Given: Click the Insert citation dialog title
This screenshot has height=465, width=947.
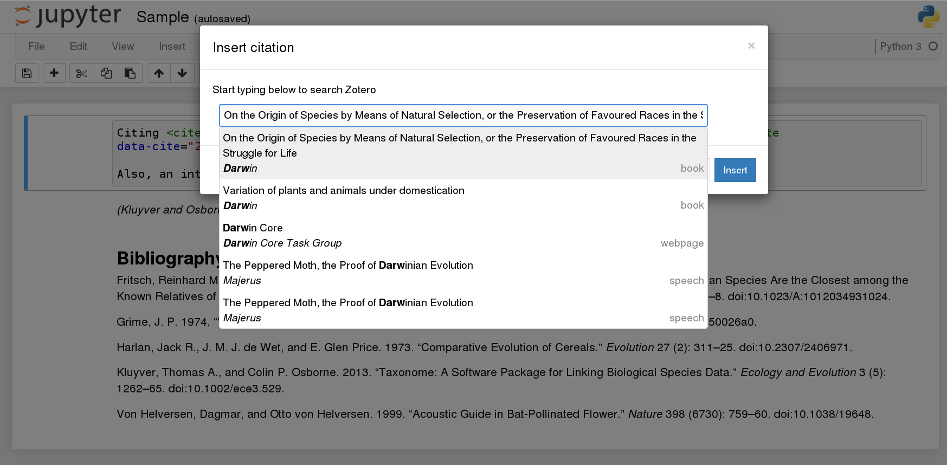Looking at the screenshot, I should coord(253,48).
